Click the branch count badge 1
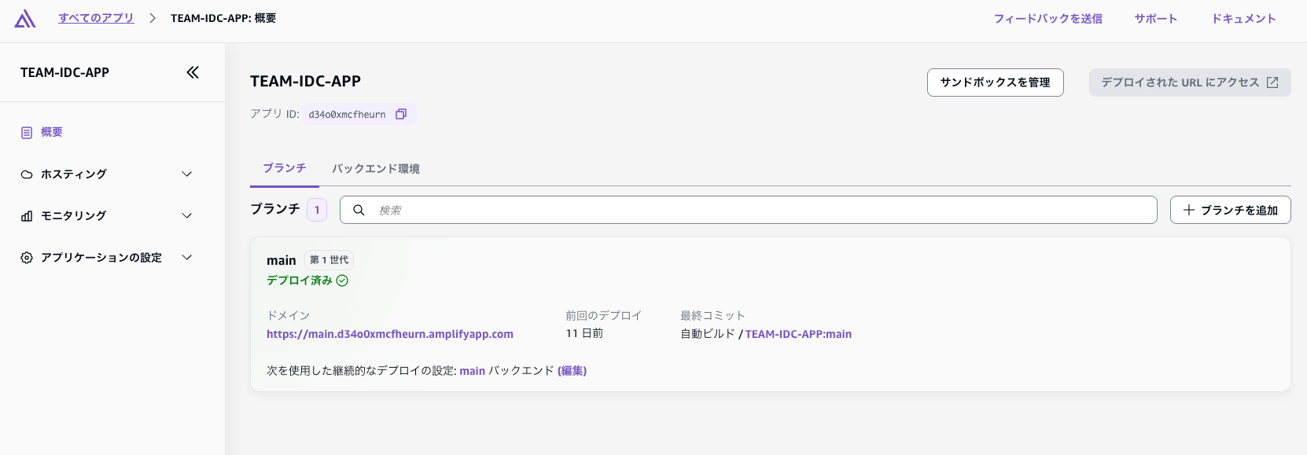Viewport: 1307px width, 455px height. tap(317, 210)
